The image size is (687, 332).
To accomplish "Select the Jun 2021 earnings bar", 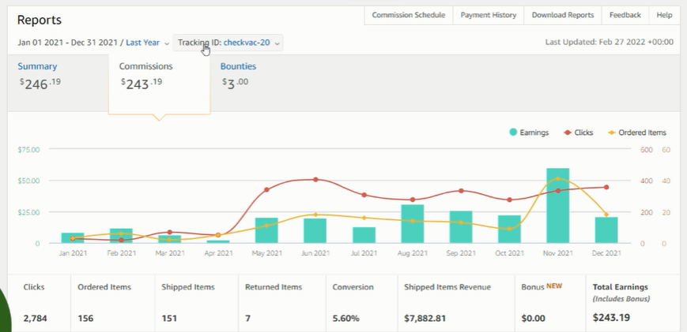I will point(315,230).
